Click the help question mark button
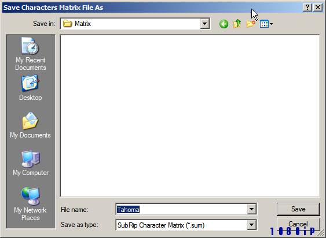The image size is (326, 238). (307, 8)
